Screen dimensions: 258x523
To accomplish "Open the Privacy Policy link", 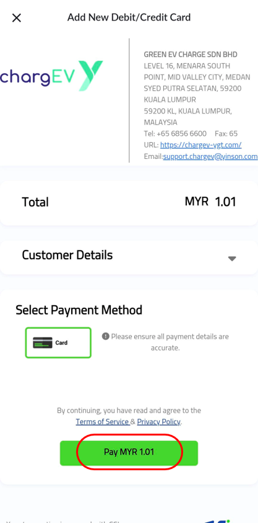I will coord(158,422).
